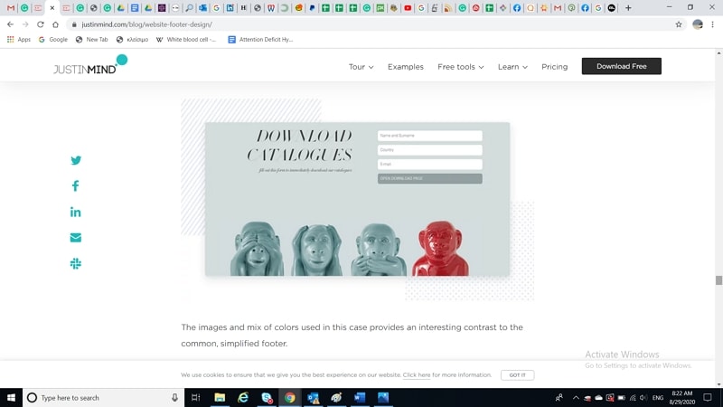Open OneDrive cloud tray icon
This screenshot has height=407, width=723.
tap(598, 397)
